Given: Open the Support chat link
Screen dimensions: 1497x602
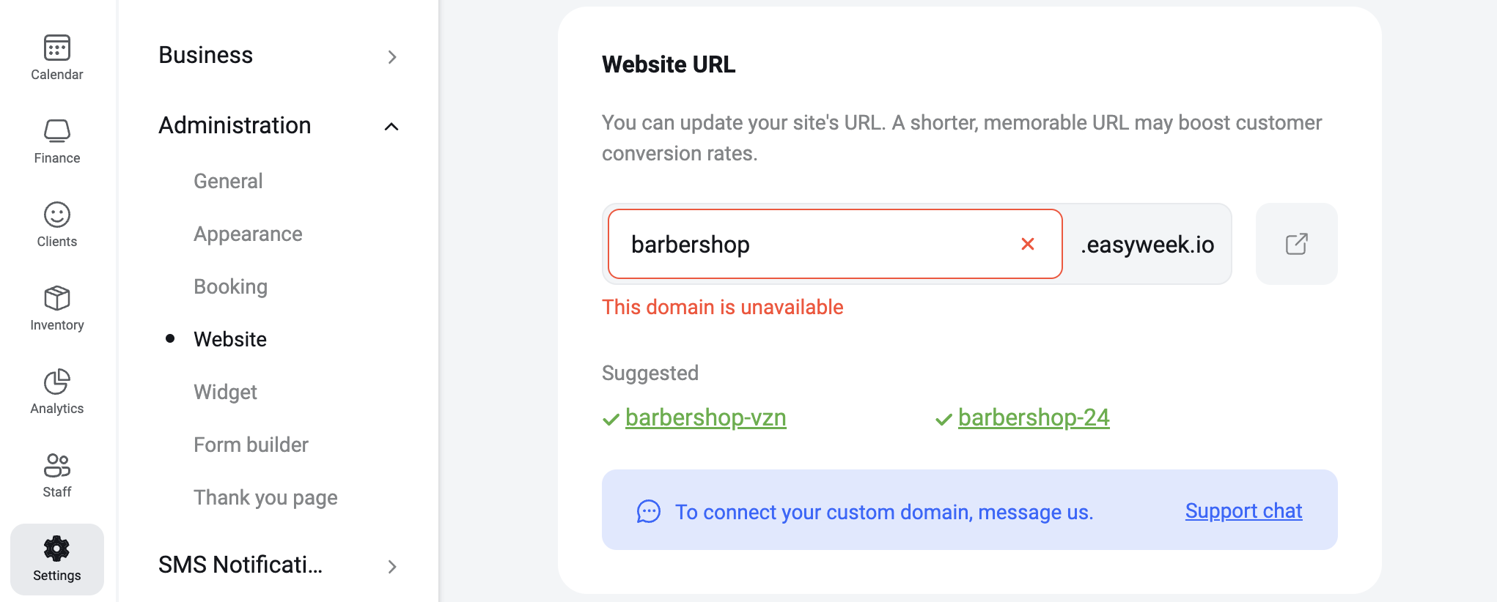Looking at the screenshot, I should [x=1243, y=510].
